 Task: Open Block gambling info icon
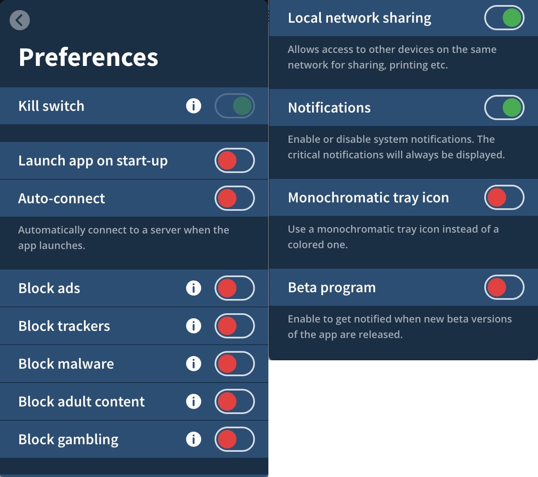tap(194, 439)
